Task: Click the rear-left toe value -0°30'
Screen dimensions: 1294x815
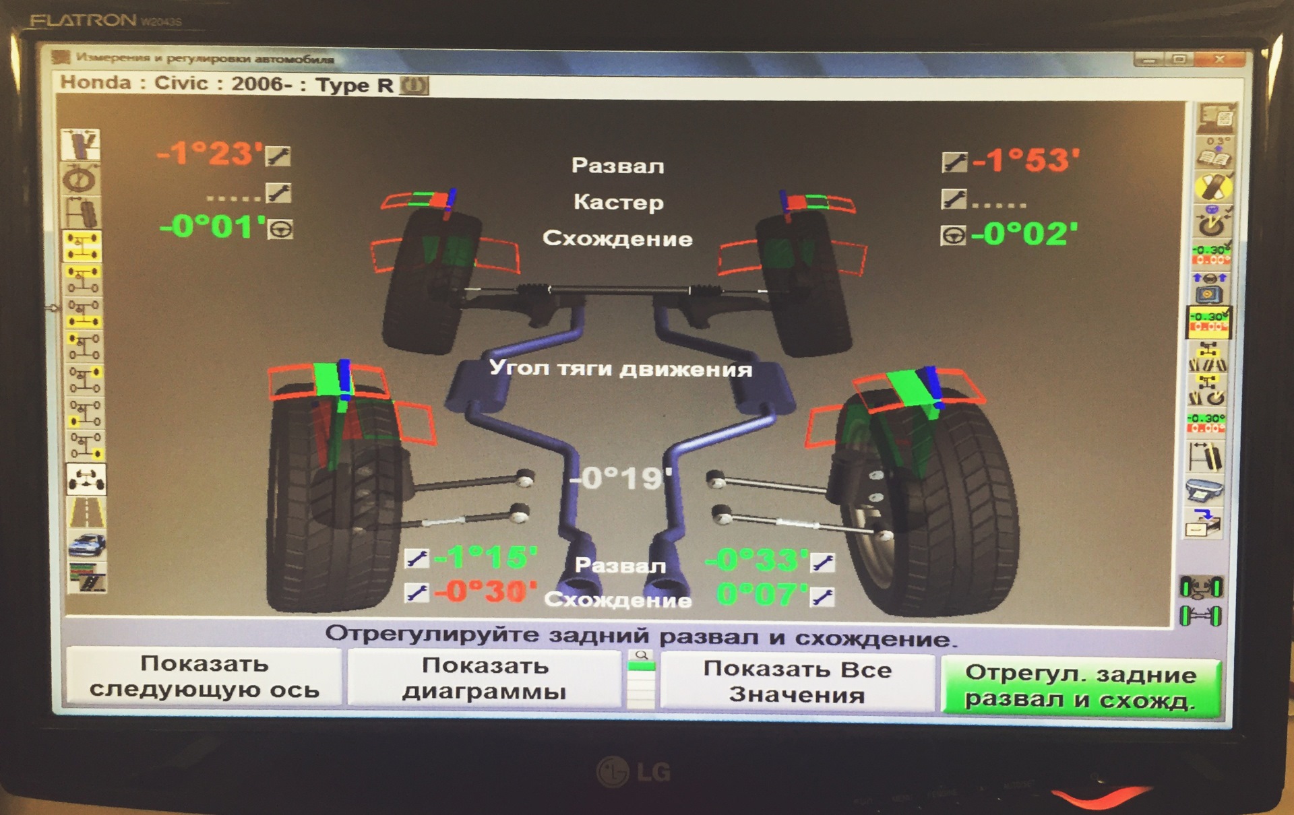Action: [x=485, y=591]
